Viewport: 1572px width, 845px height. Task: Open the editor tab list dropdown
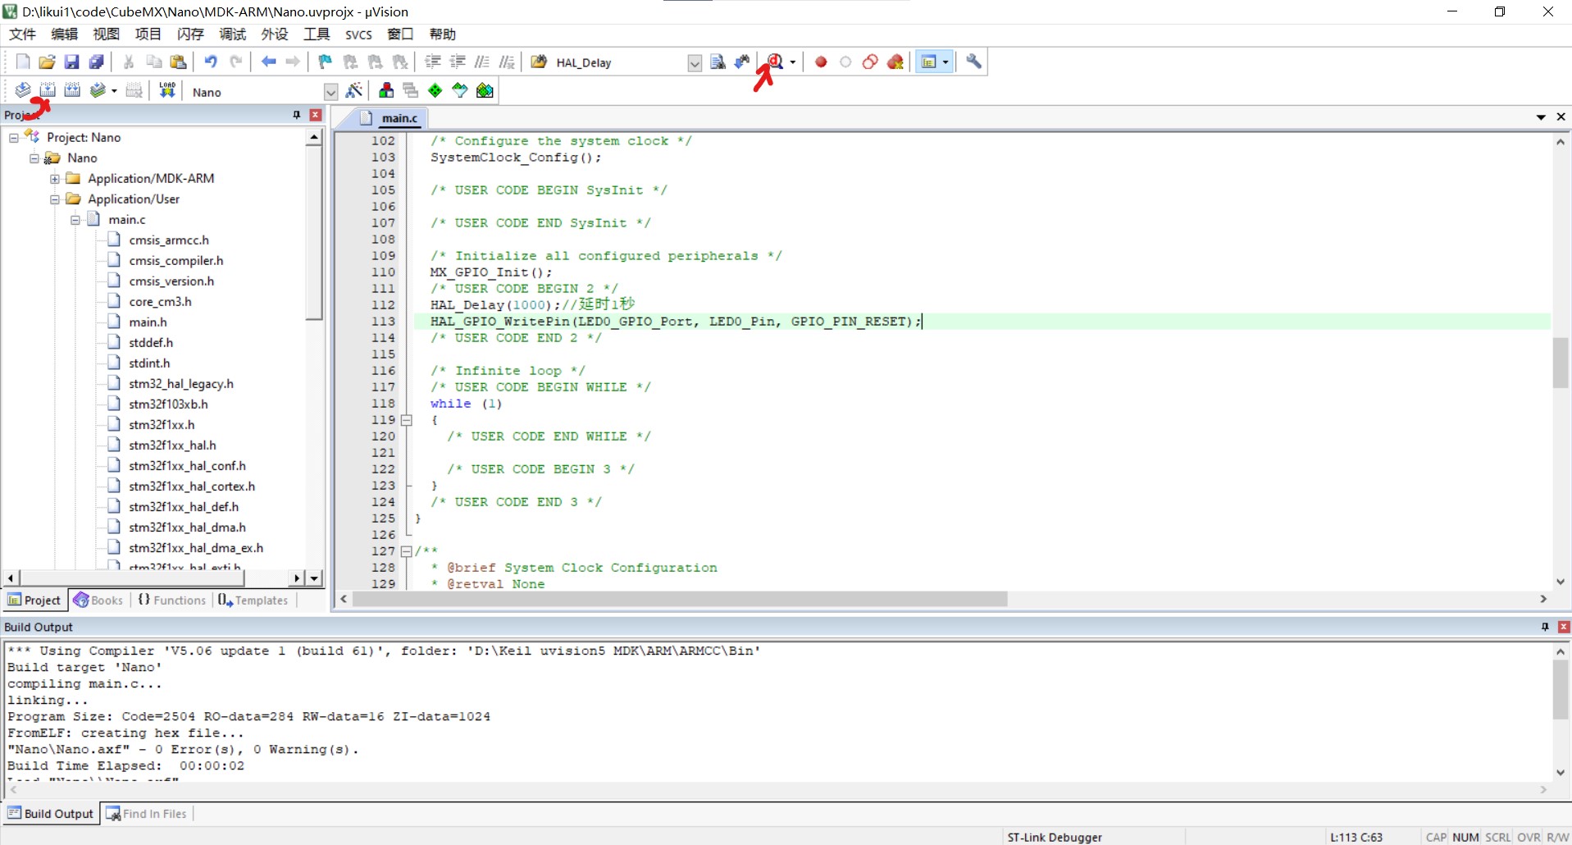point(1541,117)
